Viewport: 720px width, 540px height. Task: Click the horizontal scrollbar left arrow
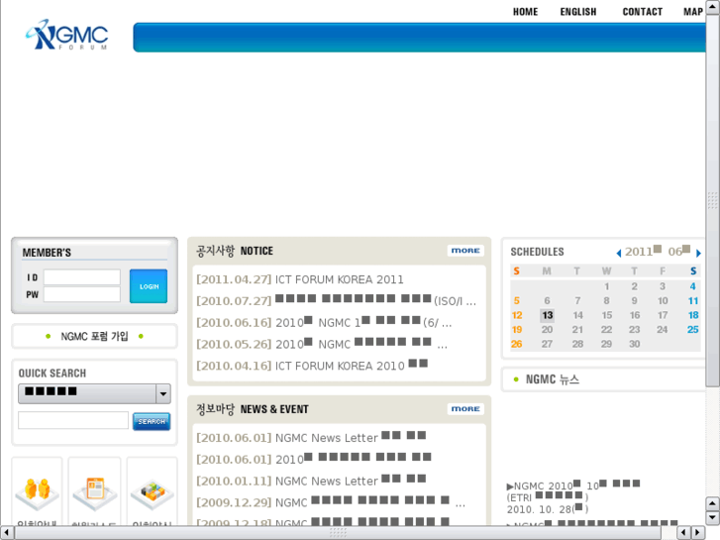(7, 532)
